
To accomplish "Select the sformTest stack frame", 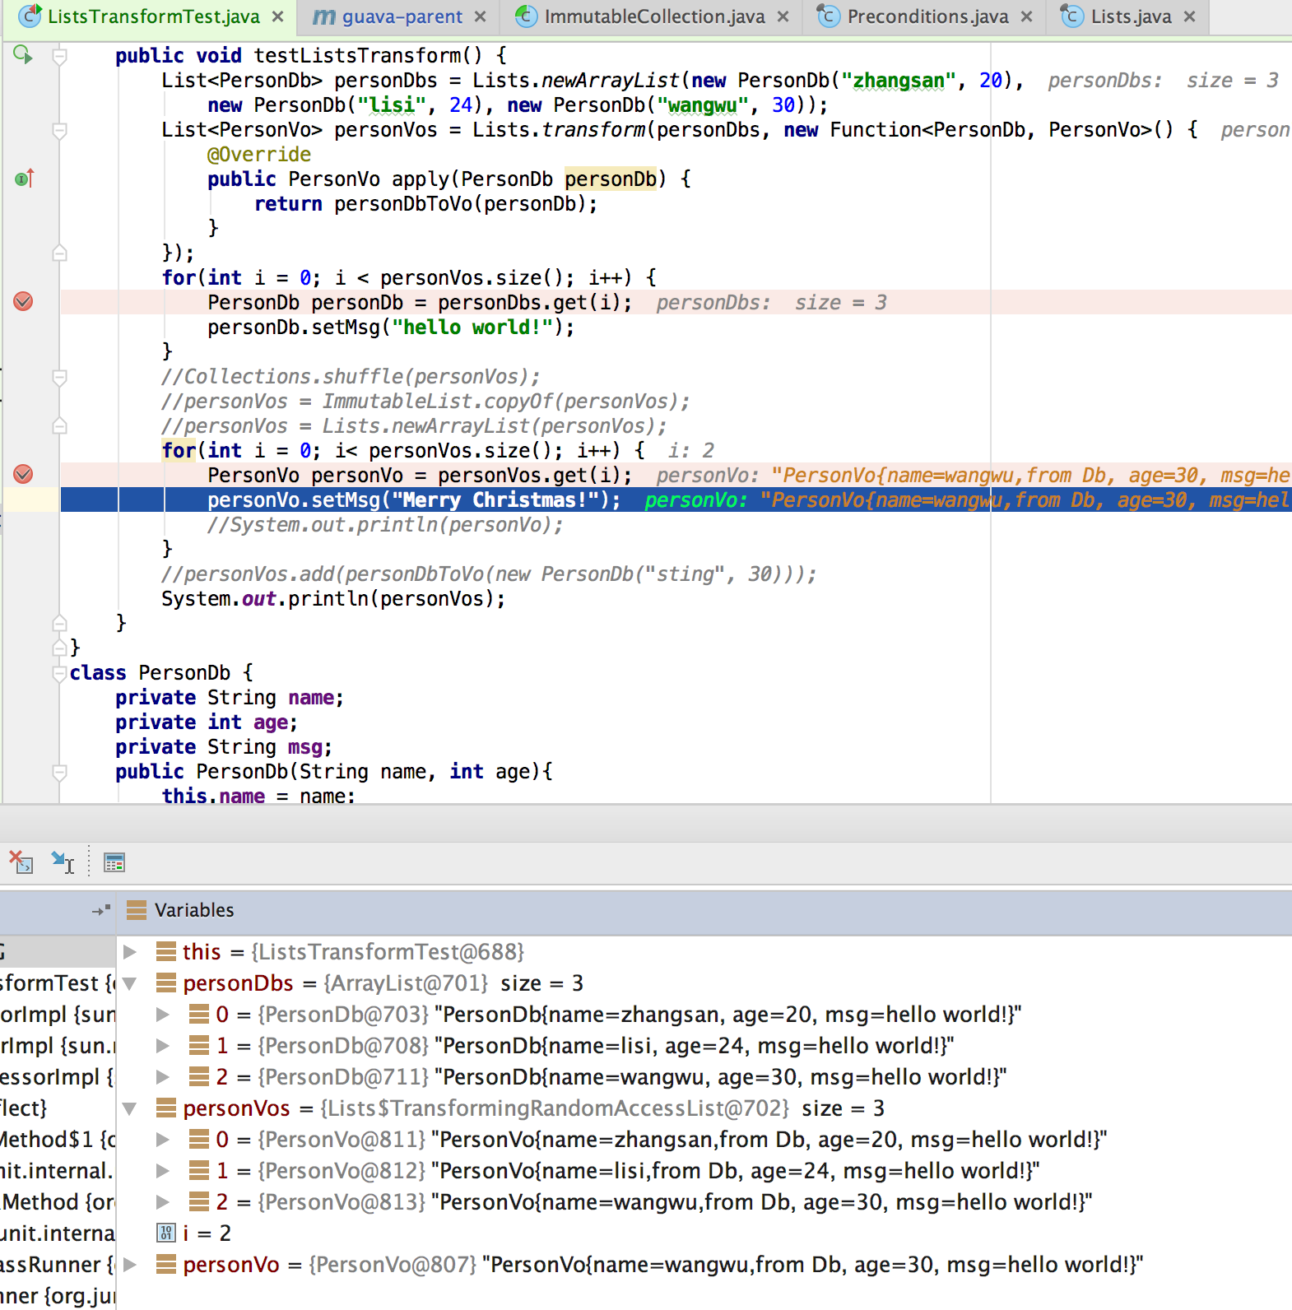I will coord(58,983).
